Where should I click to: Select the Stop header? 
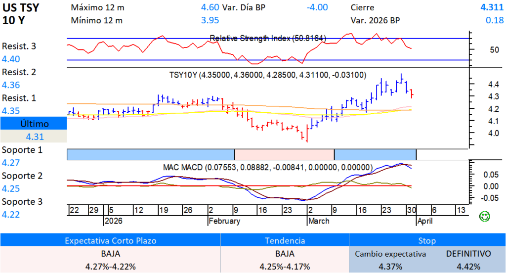click(x=427, y=240)
